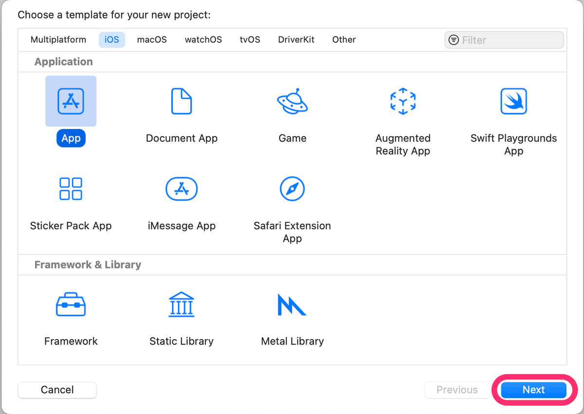
Task: Pick the Metal Library icon
Action: (x=292, y=304)
